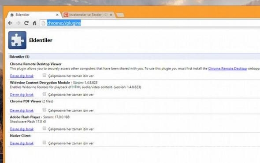
Task: Click the Eklentiler page heading
Action: click(41, 40)
